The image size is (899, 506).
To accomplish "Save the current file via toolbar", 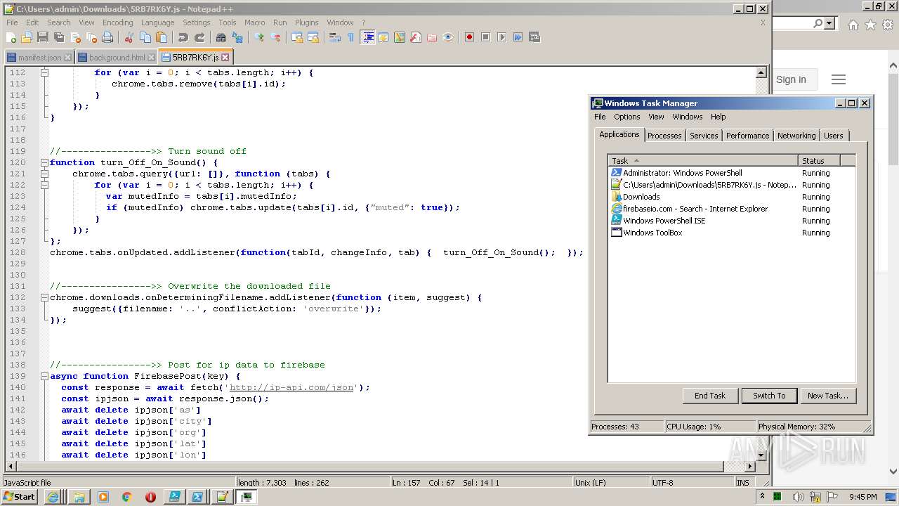I will pos(42,37).
